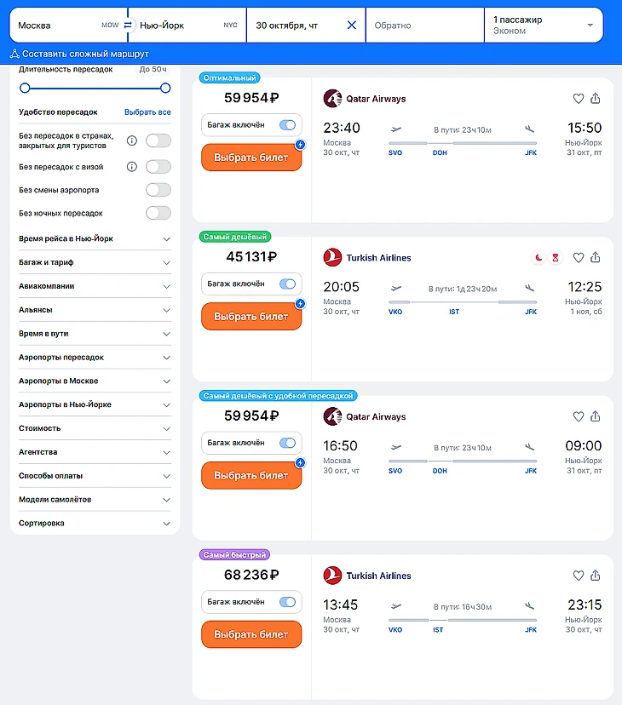Screen dimensions: 622x705
Task: Click lightning badge on the 16:50 Qatar ticket
Action: [300, 462]
